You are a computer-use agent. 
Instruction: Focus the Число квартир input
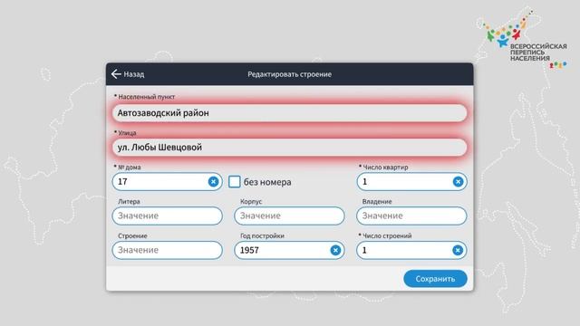click(411, 181)
